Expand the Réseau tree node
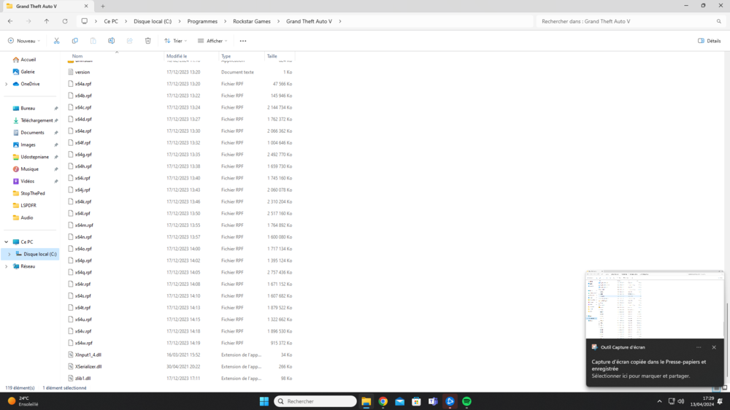 [x=7, y=266]
